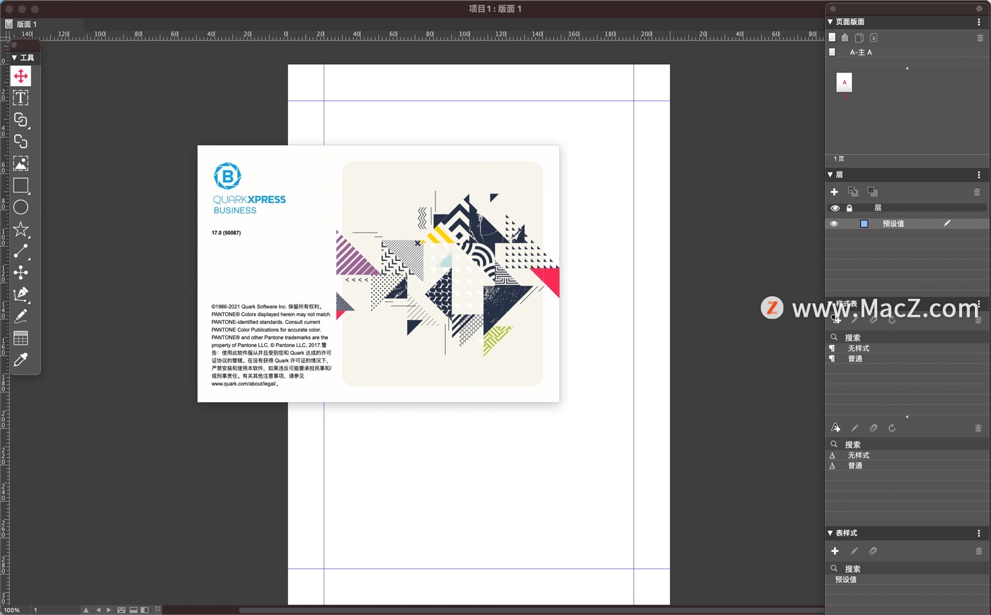Image resolution: width=991 pixels, height=615 pixels.
Task: Select the Text Content tool
Action: (21, 98)
